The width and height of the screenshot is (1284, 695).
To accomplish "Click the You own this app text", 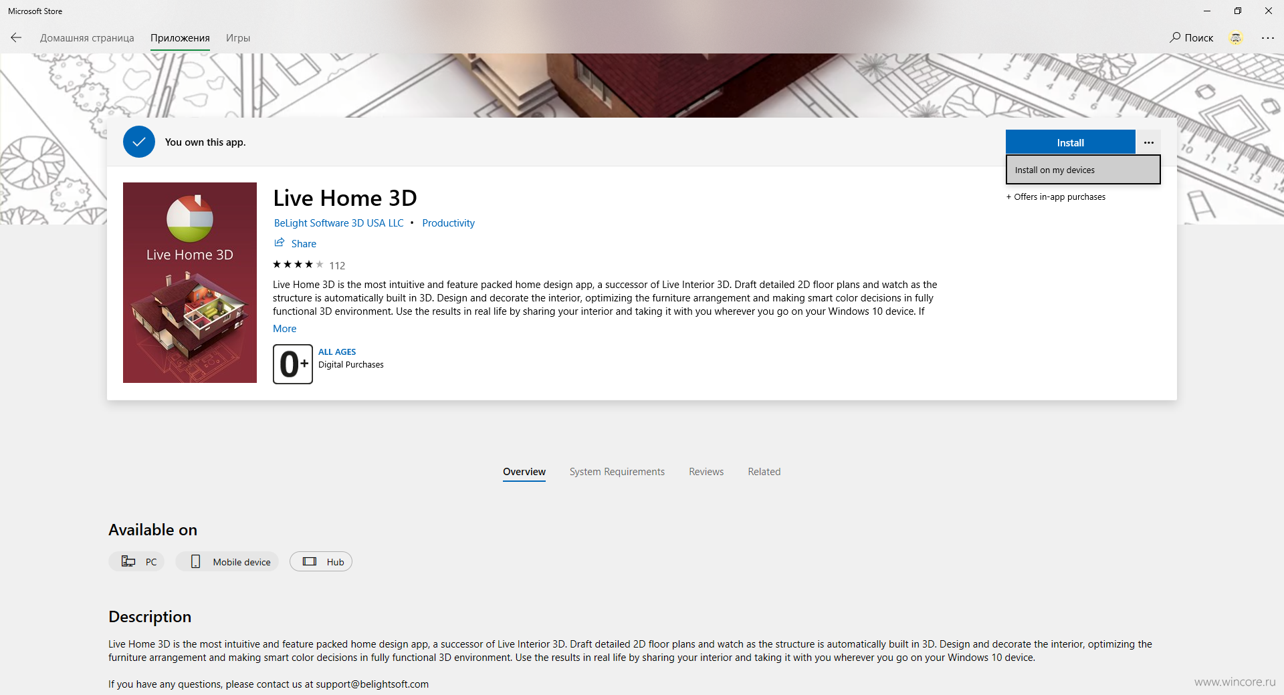I will click(205, 142).
